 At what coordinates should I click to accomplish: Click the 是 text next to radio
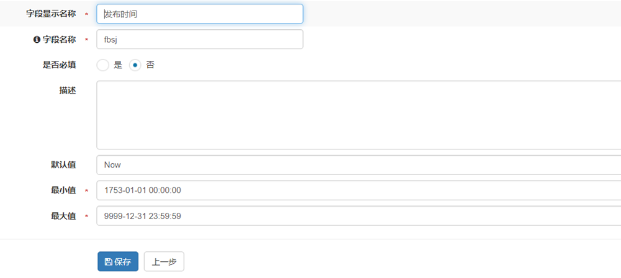click(118, 65)
